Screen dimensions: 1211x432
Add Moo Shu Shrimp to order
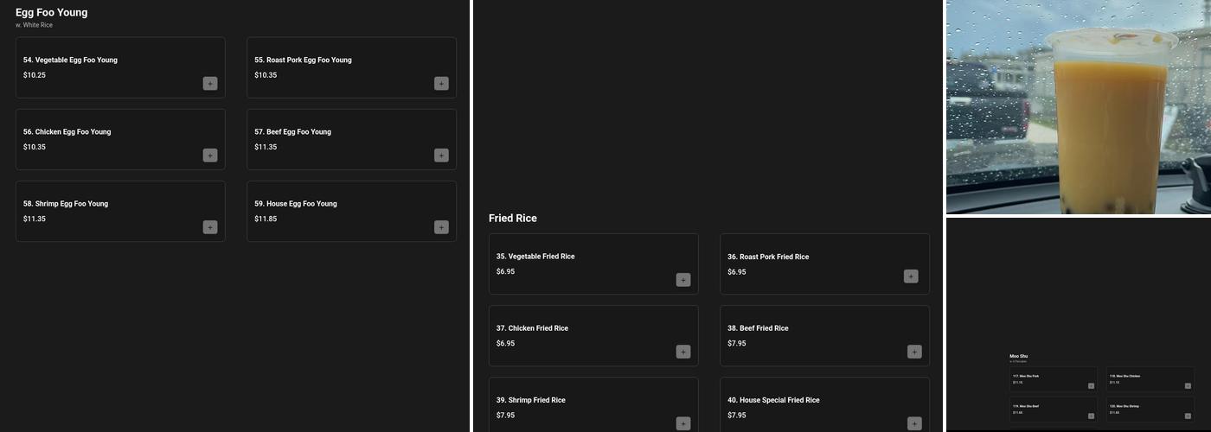(x=1188, y=416)
